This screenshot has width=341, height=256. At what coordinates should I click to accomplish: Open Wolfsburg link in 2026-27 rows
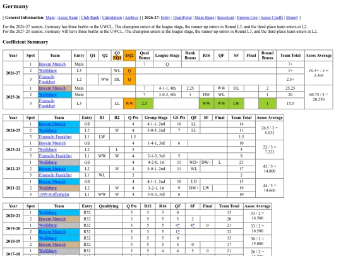tap(47, 71)
